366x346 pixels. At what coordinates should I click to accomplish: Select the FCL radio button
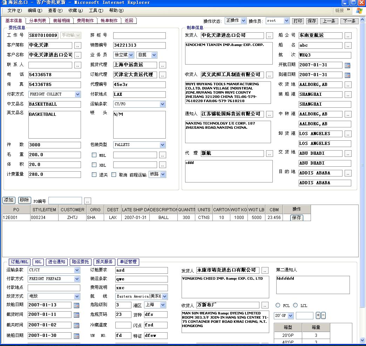coord(278,305)
